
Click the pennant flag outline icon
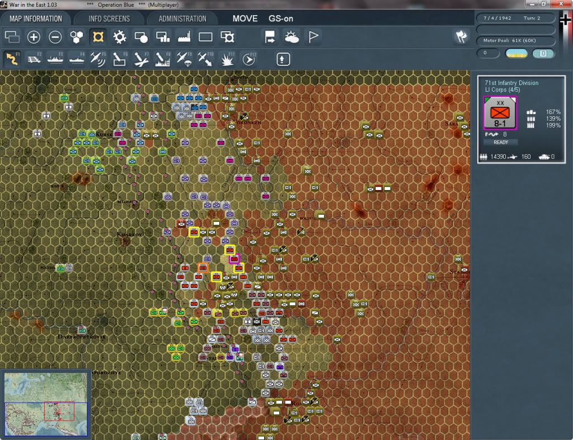click(x=313, y=37)
